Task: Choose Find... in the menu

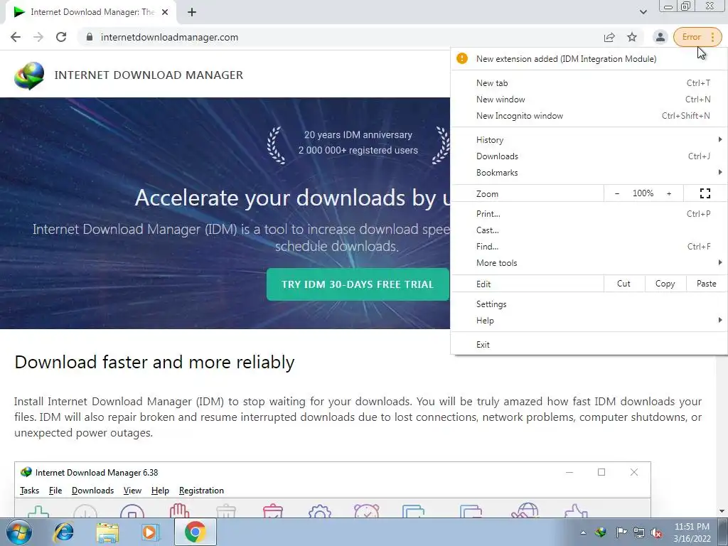Action: (x=589, y=247)
